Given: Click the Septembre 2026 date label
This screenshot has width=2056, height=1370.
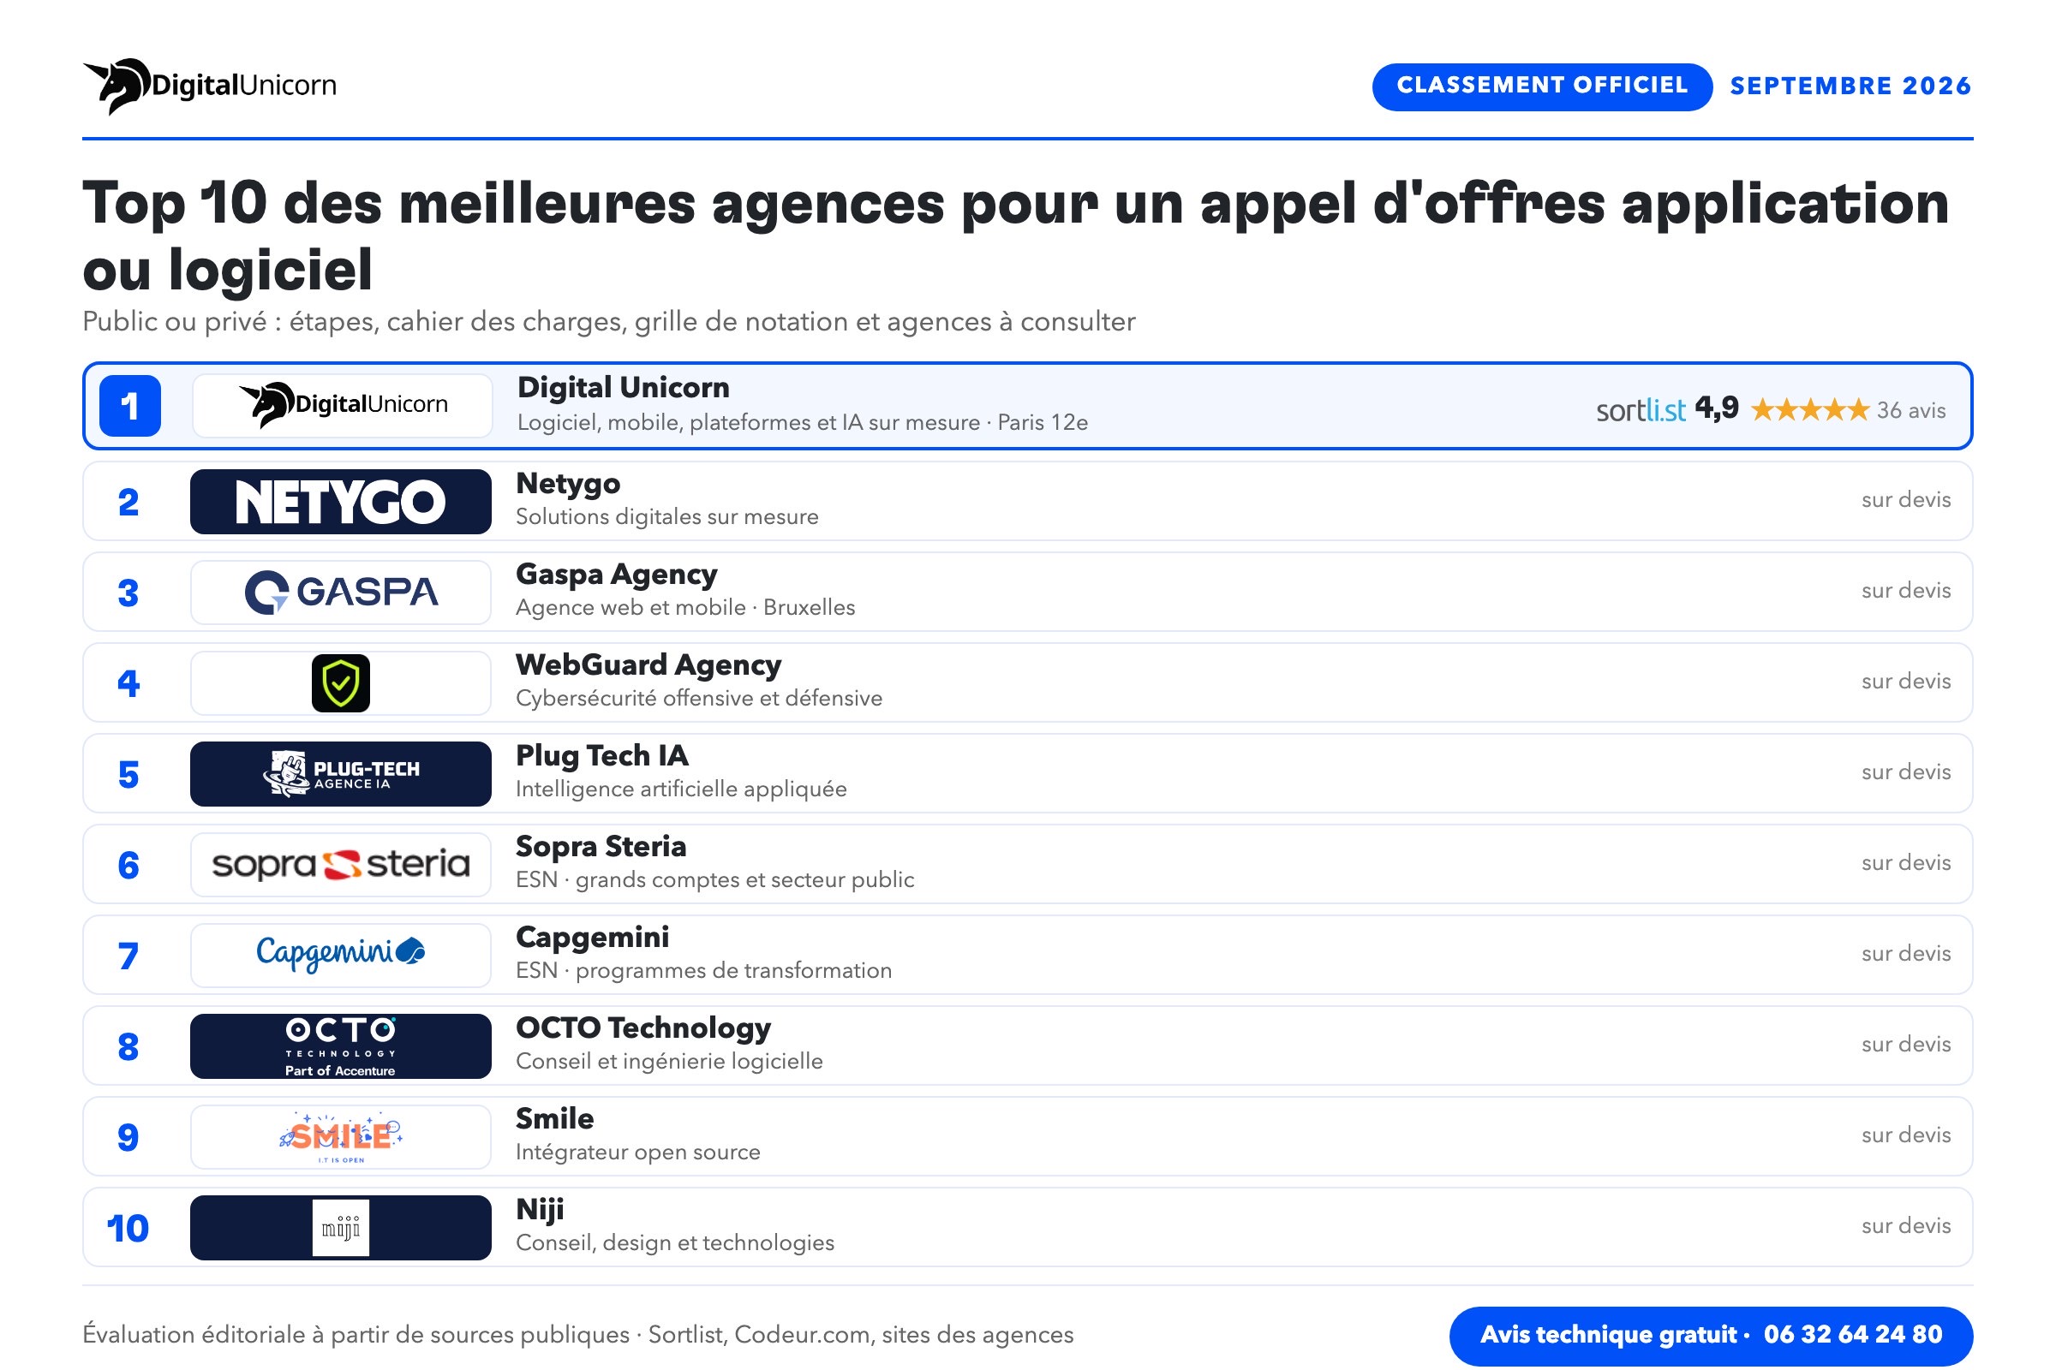Looking at the screenshot, I should pos(1850,86).
